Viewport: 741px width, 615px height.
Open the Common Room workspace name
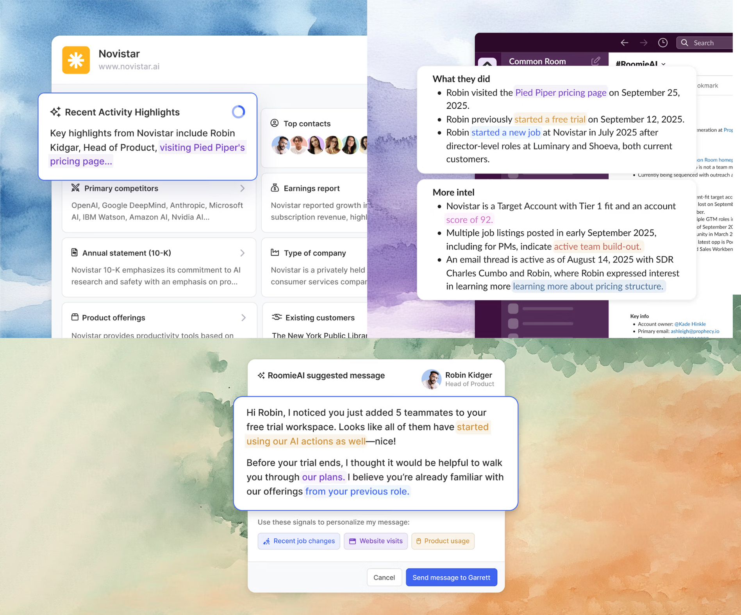[537, 61]
